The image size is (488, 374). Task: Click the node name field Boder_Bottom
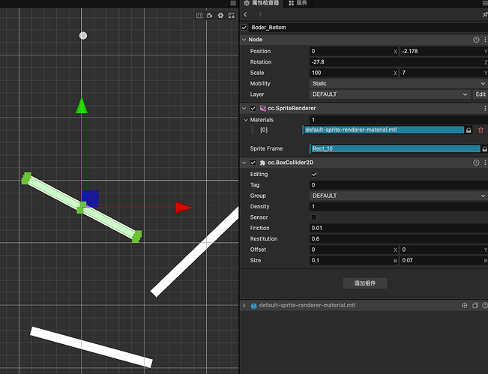pyautogui.click(x=369, y=28)
